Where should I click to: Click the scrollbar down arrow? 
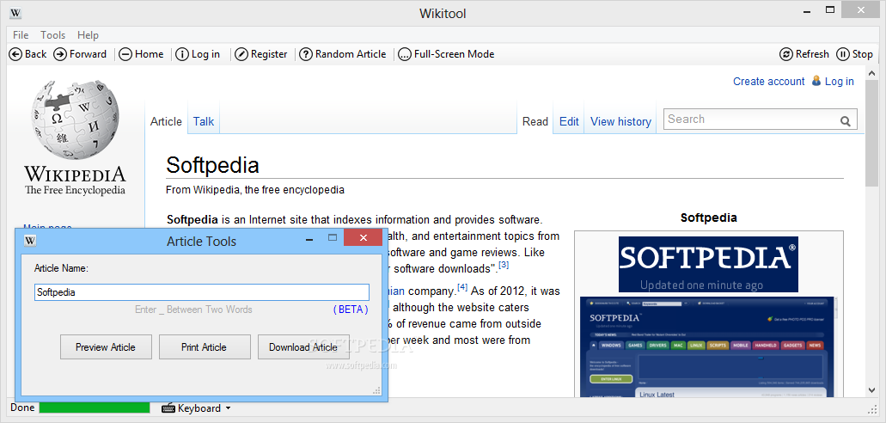871,389
